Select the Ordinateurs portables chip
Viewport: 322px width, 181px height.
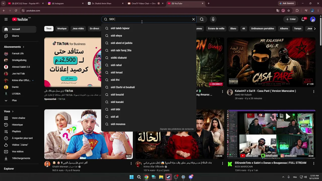coord(262,29)
